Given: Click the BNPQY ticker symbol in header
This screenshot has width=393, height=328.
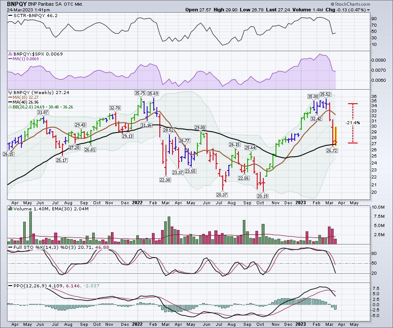Looking at the screenshot, I should (x=16, y=3).
